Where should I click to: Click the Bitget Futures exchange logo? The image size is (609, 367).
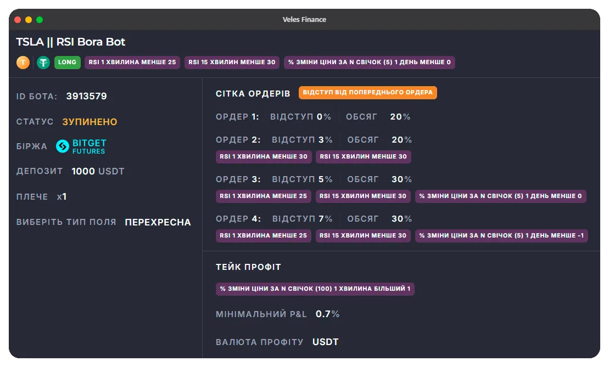pos(81,146)
